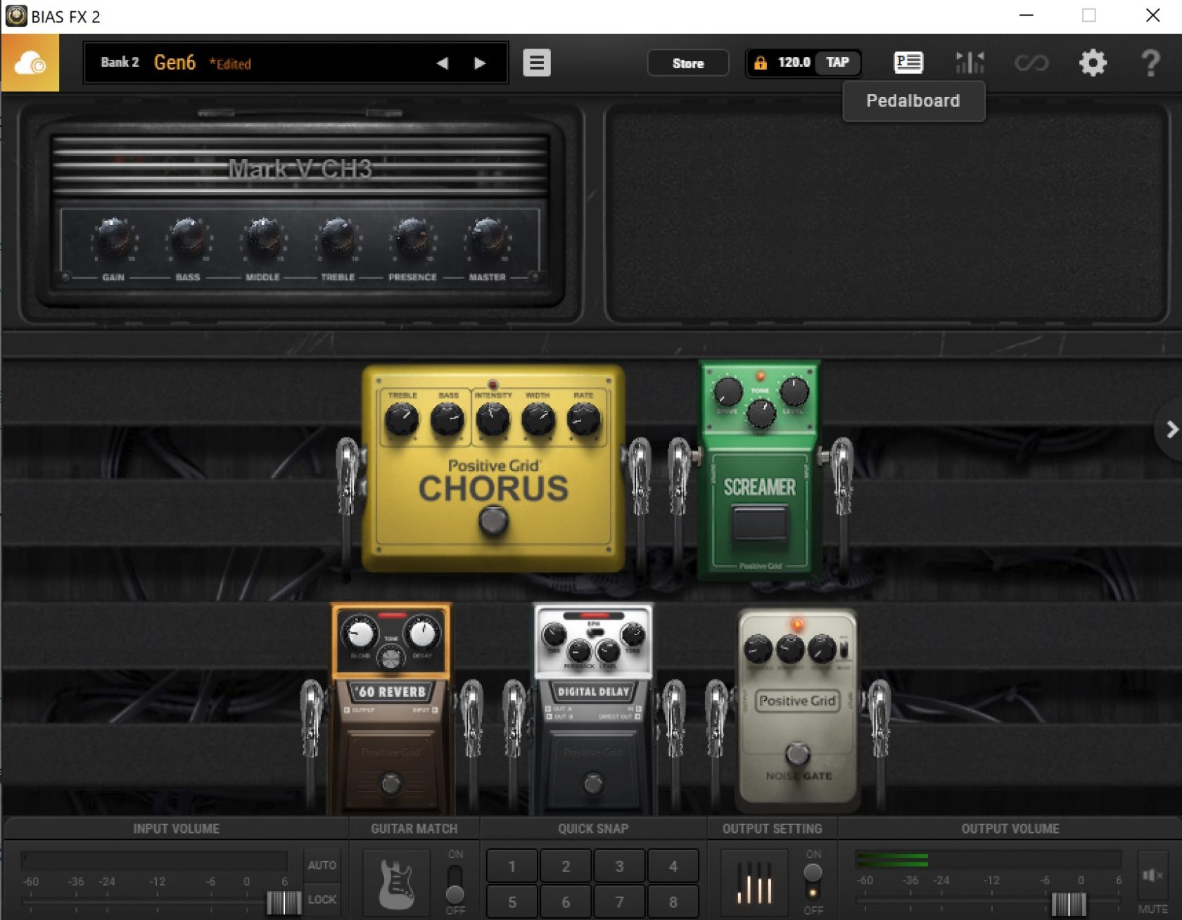The width and height of the screenshot is (1182, 920).
Task: Open the Bank 2 selector
Action: (x=120, y=62)
